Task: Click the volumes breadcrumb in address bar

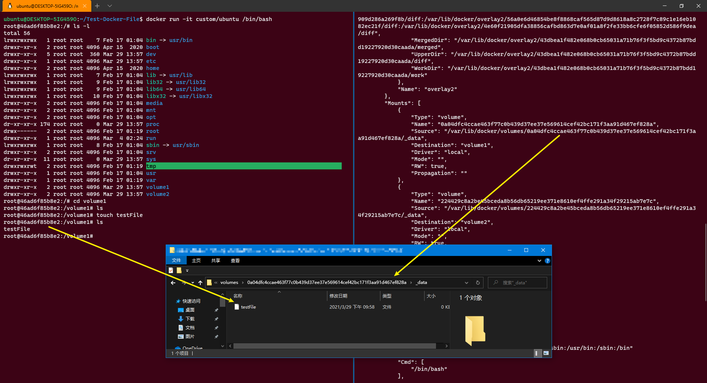Action: coord(229,282)
